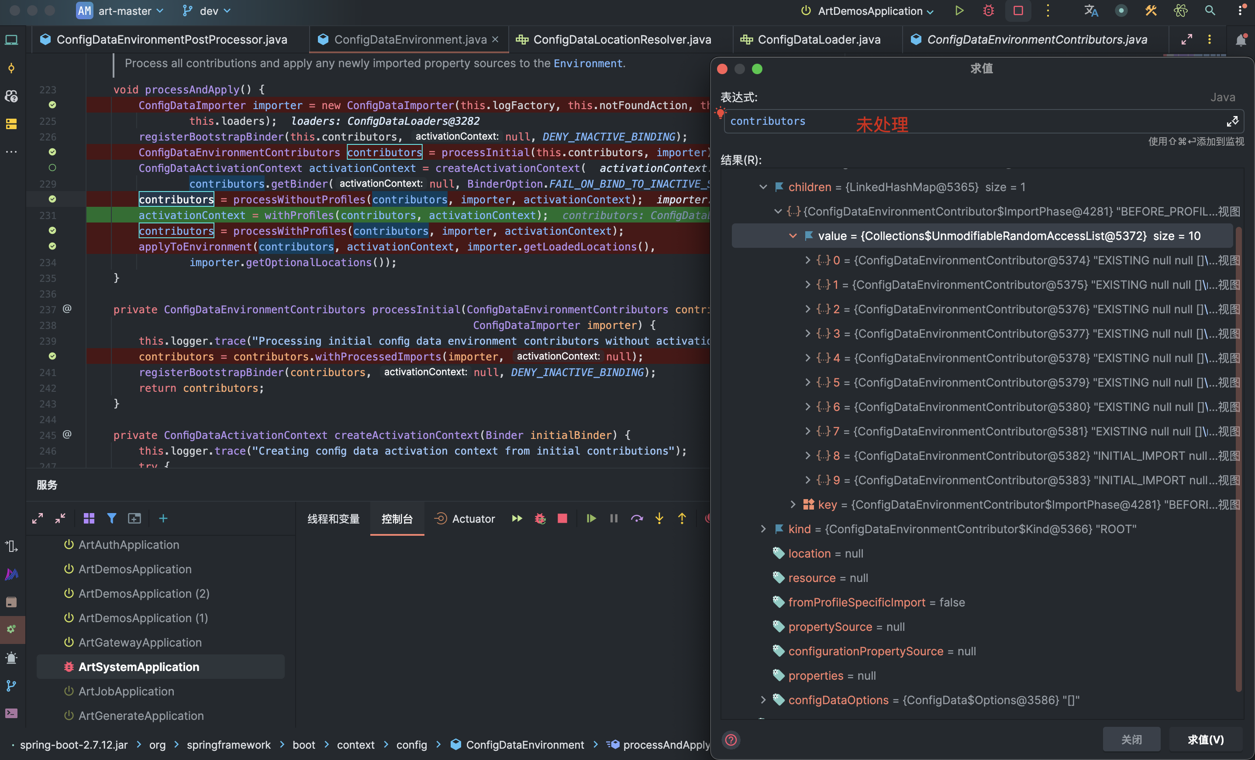
Task: Toggle breakpoint on applyToEnvironment line
Action: pos(52,246)
